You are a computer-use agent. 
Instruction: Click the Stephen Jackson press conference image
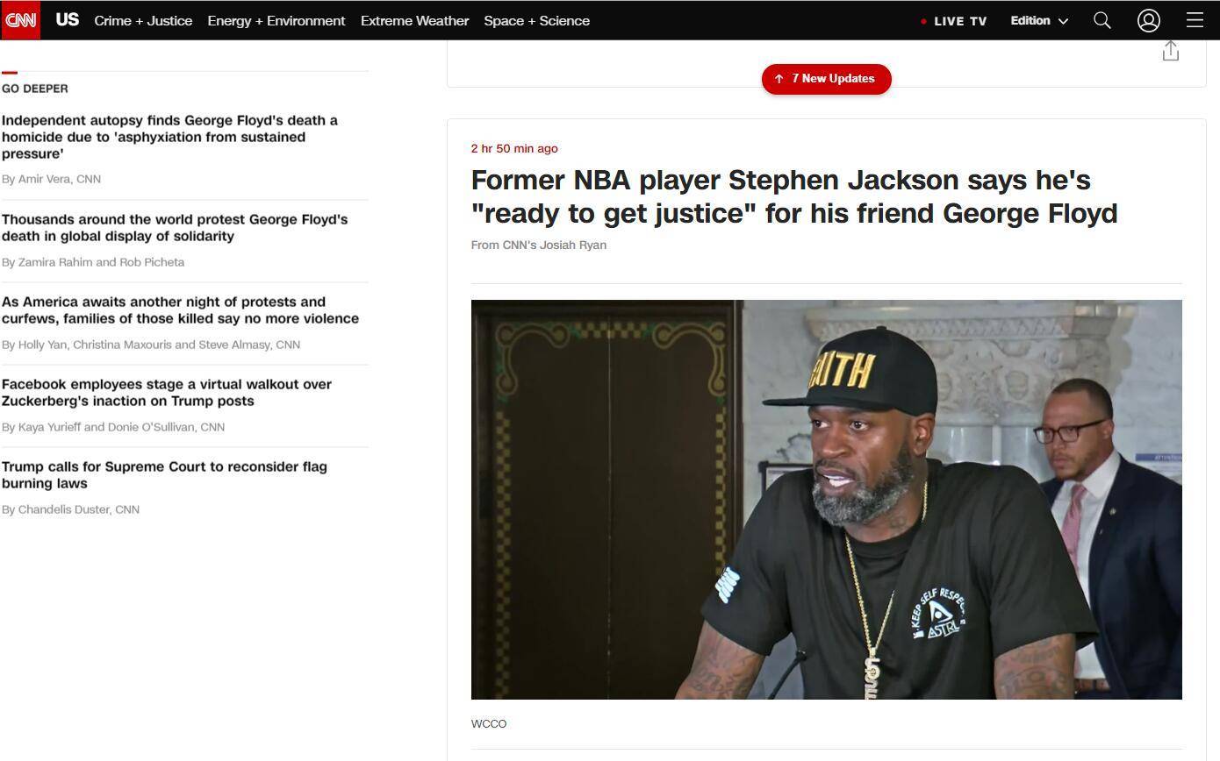coord(826,500)
